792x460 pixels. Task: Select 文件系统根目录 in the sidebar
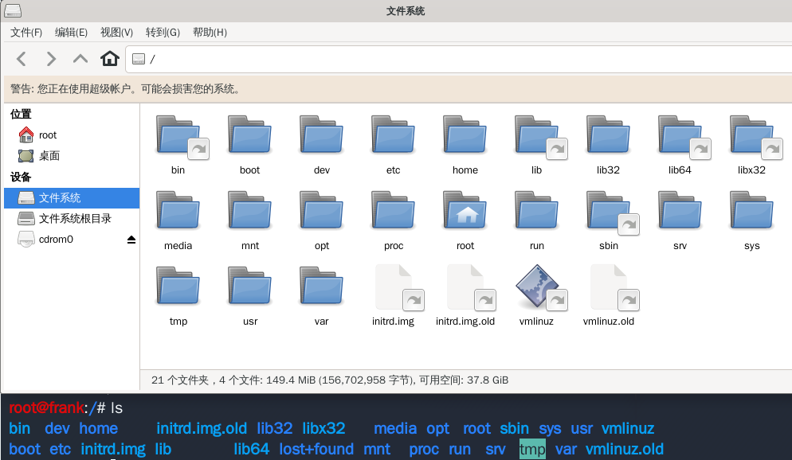coord(72,218)
